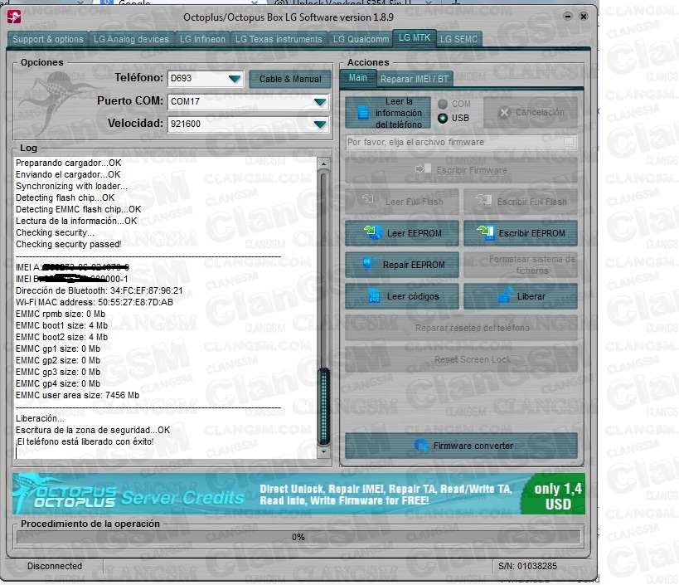Click the Cable & Manual button

click(290, 80)
